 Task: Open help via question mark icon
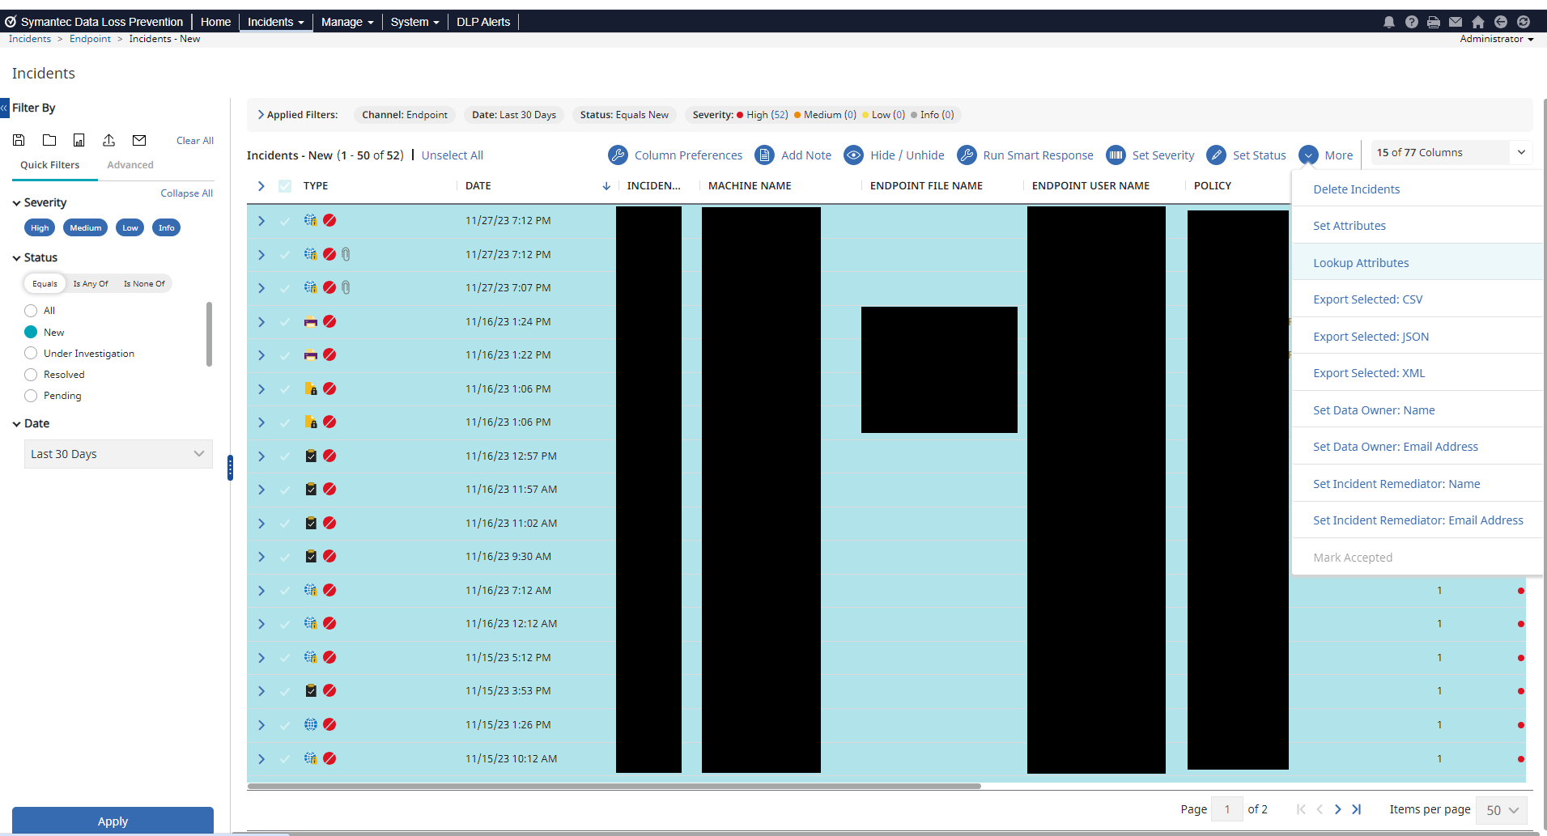tap(1412, 22)
